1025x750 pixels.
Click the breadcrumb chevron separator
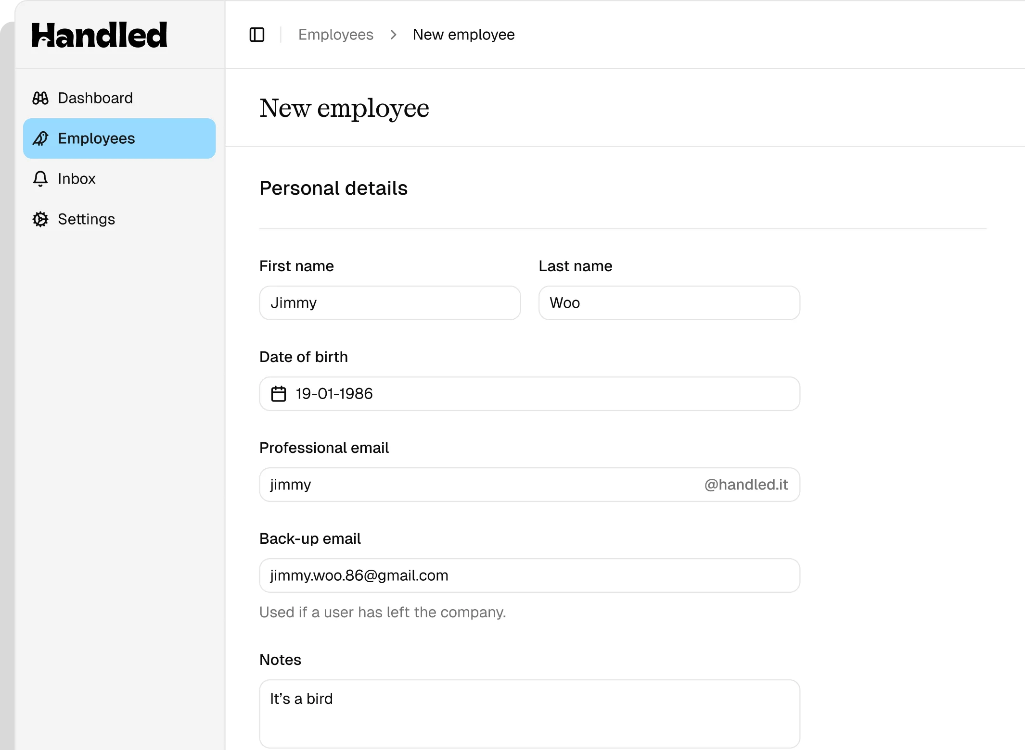pyautogui.click(x=393, y=35)
